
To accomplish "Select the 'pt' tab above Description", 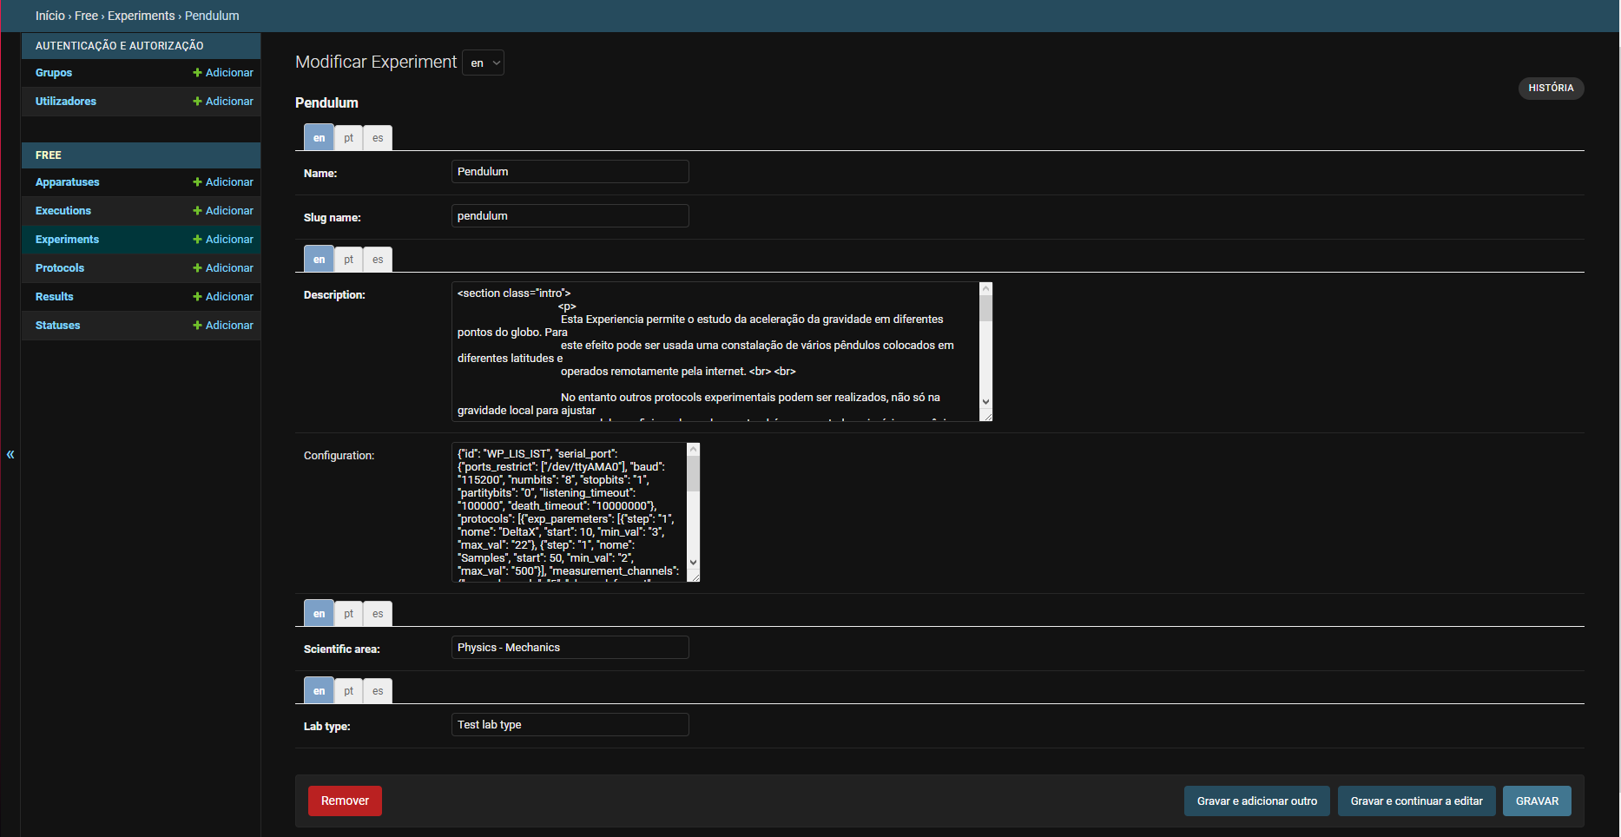I will coord(348,260).
